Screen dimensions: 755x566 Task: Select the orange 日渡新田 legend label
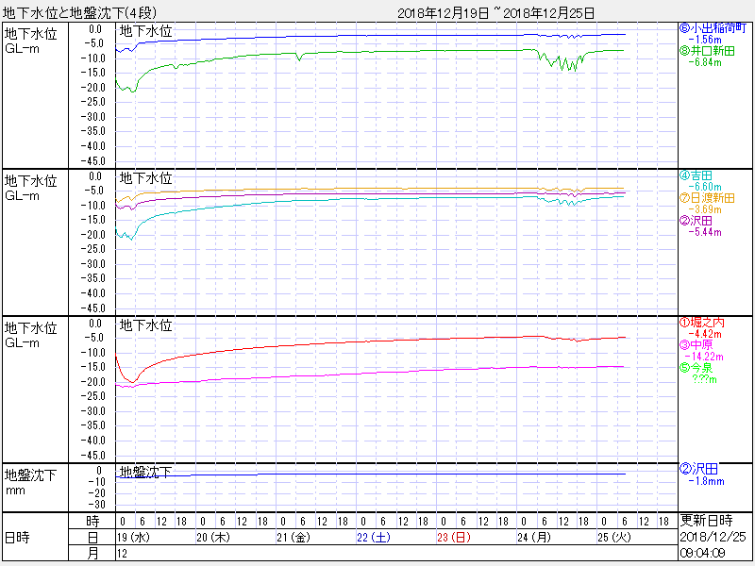pyautogui.click(x=708, y=198)
